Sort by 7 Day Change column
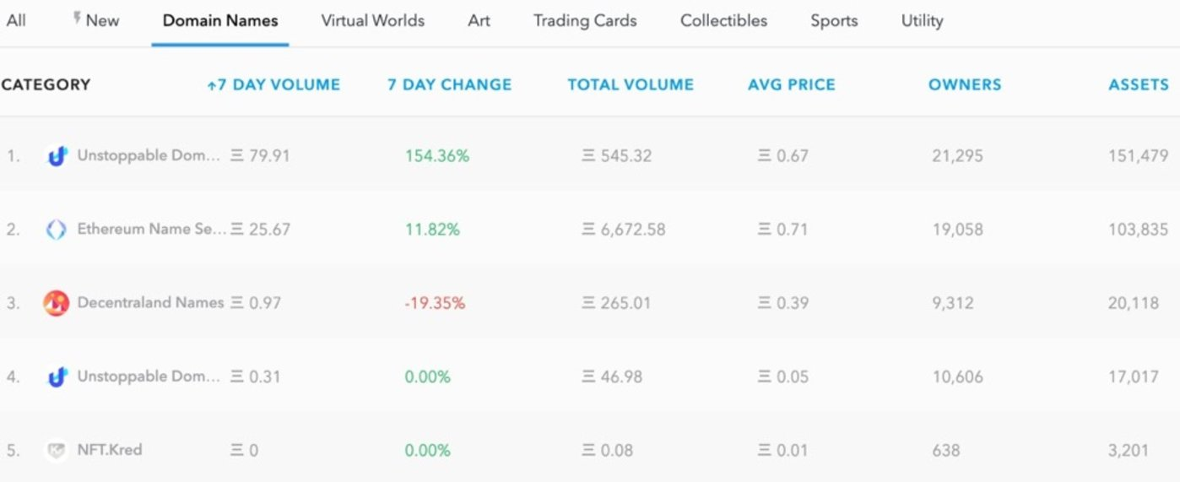1180x482 pixels. point(449,84)
